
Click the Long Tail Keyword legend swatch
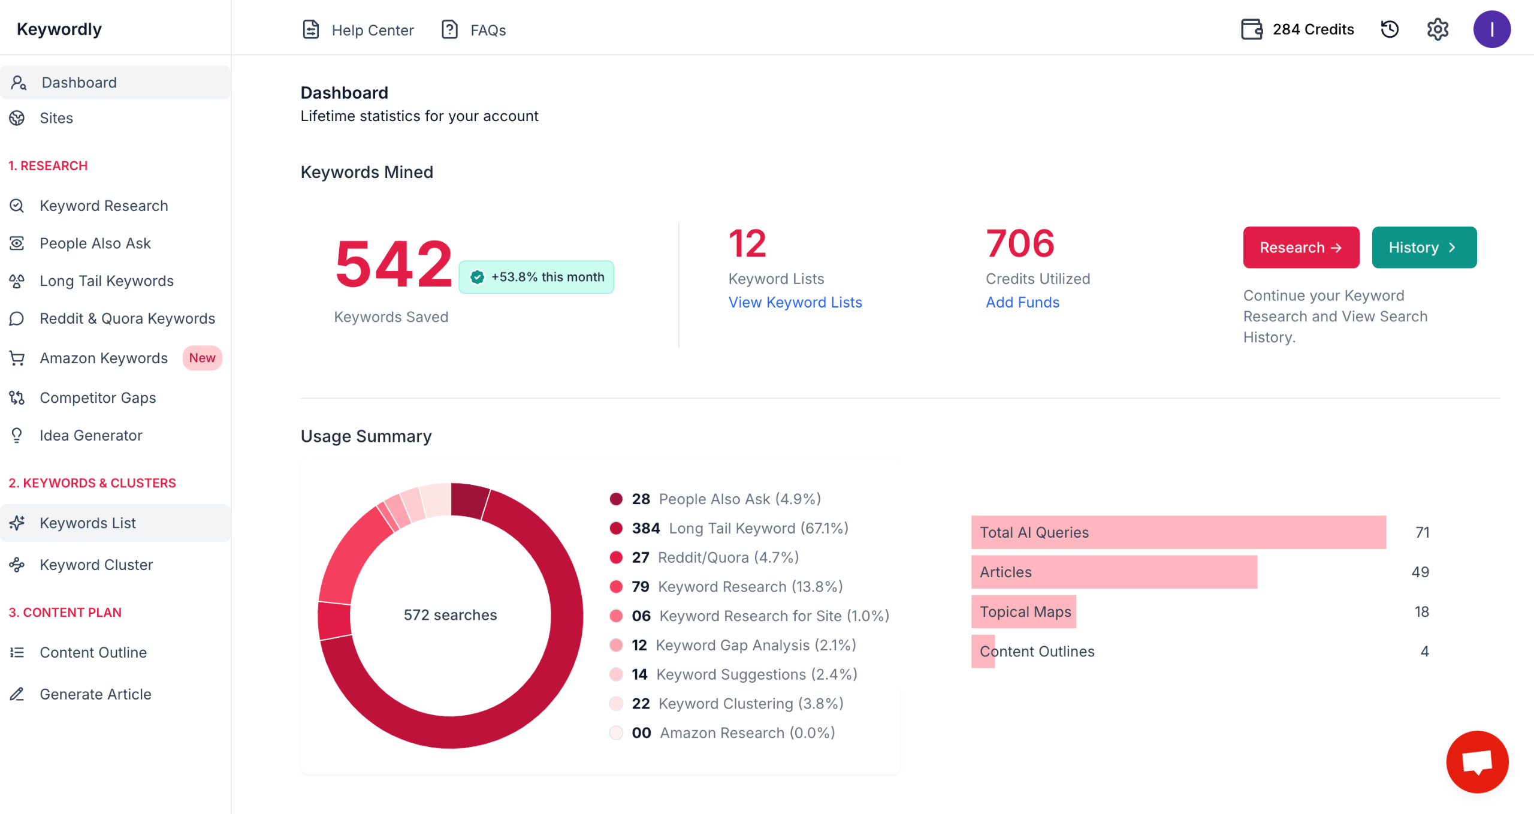[615, 529]
